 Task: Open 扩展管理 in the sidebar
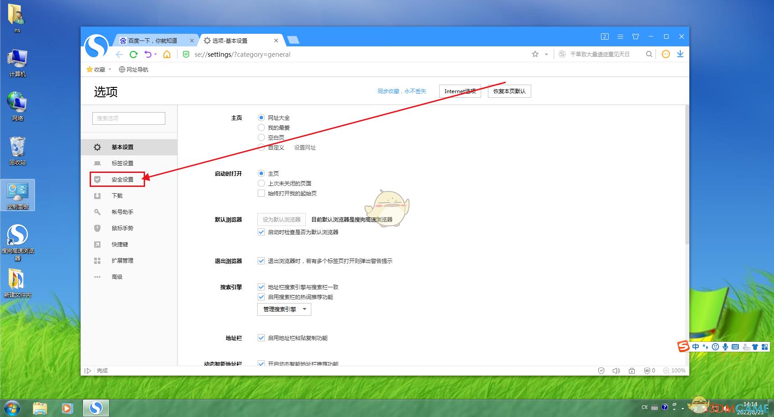point(129,261)
